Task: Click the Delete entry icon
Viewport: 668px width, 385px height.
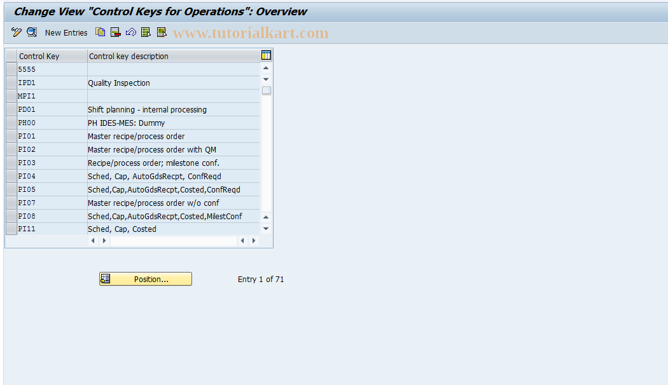Action: pos(115,32)
